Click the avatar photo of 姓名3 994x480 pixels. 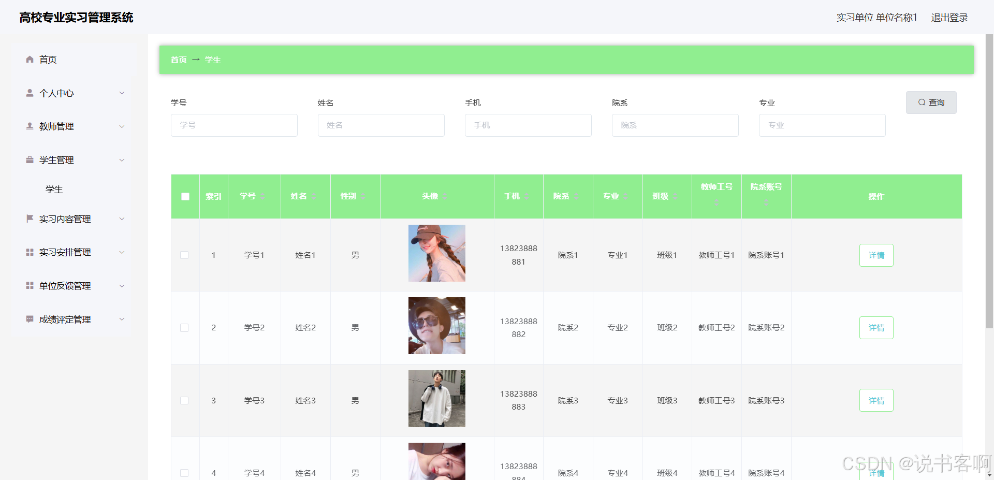click(x=437, y=399)
